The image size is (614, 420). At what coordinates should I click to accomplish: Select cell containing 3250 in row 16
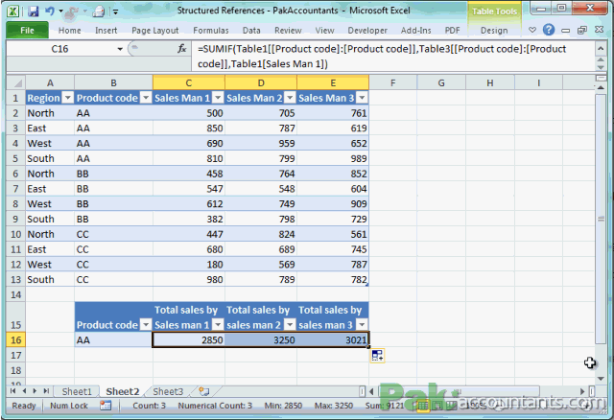[x=261, y=339]
